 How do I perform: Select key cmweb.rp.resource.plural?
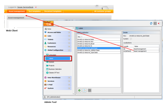tap(99, 44)
